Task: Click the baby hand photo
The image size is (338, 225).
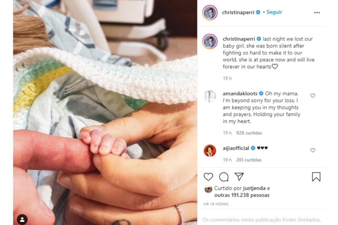Action: (105, 112)
